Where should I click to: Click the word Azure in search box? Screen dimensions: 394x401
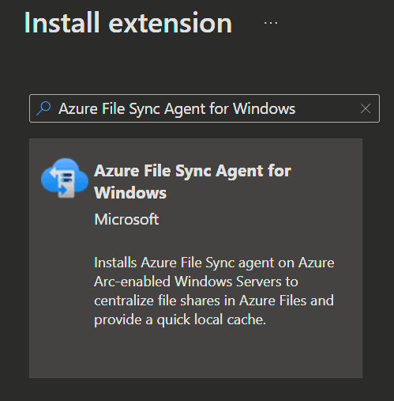point(78,108)
